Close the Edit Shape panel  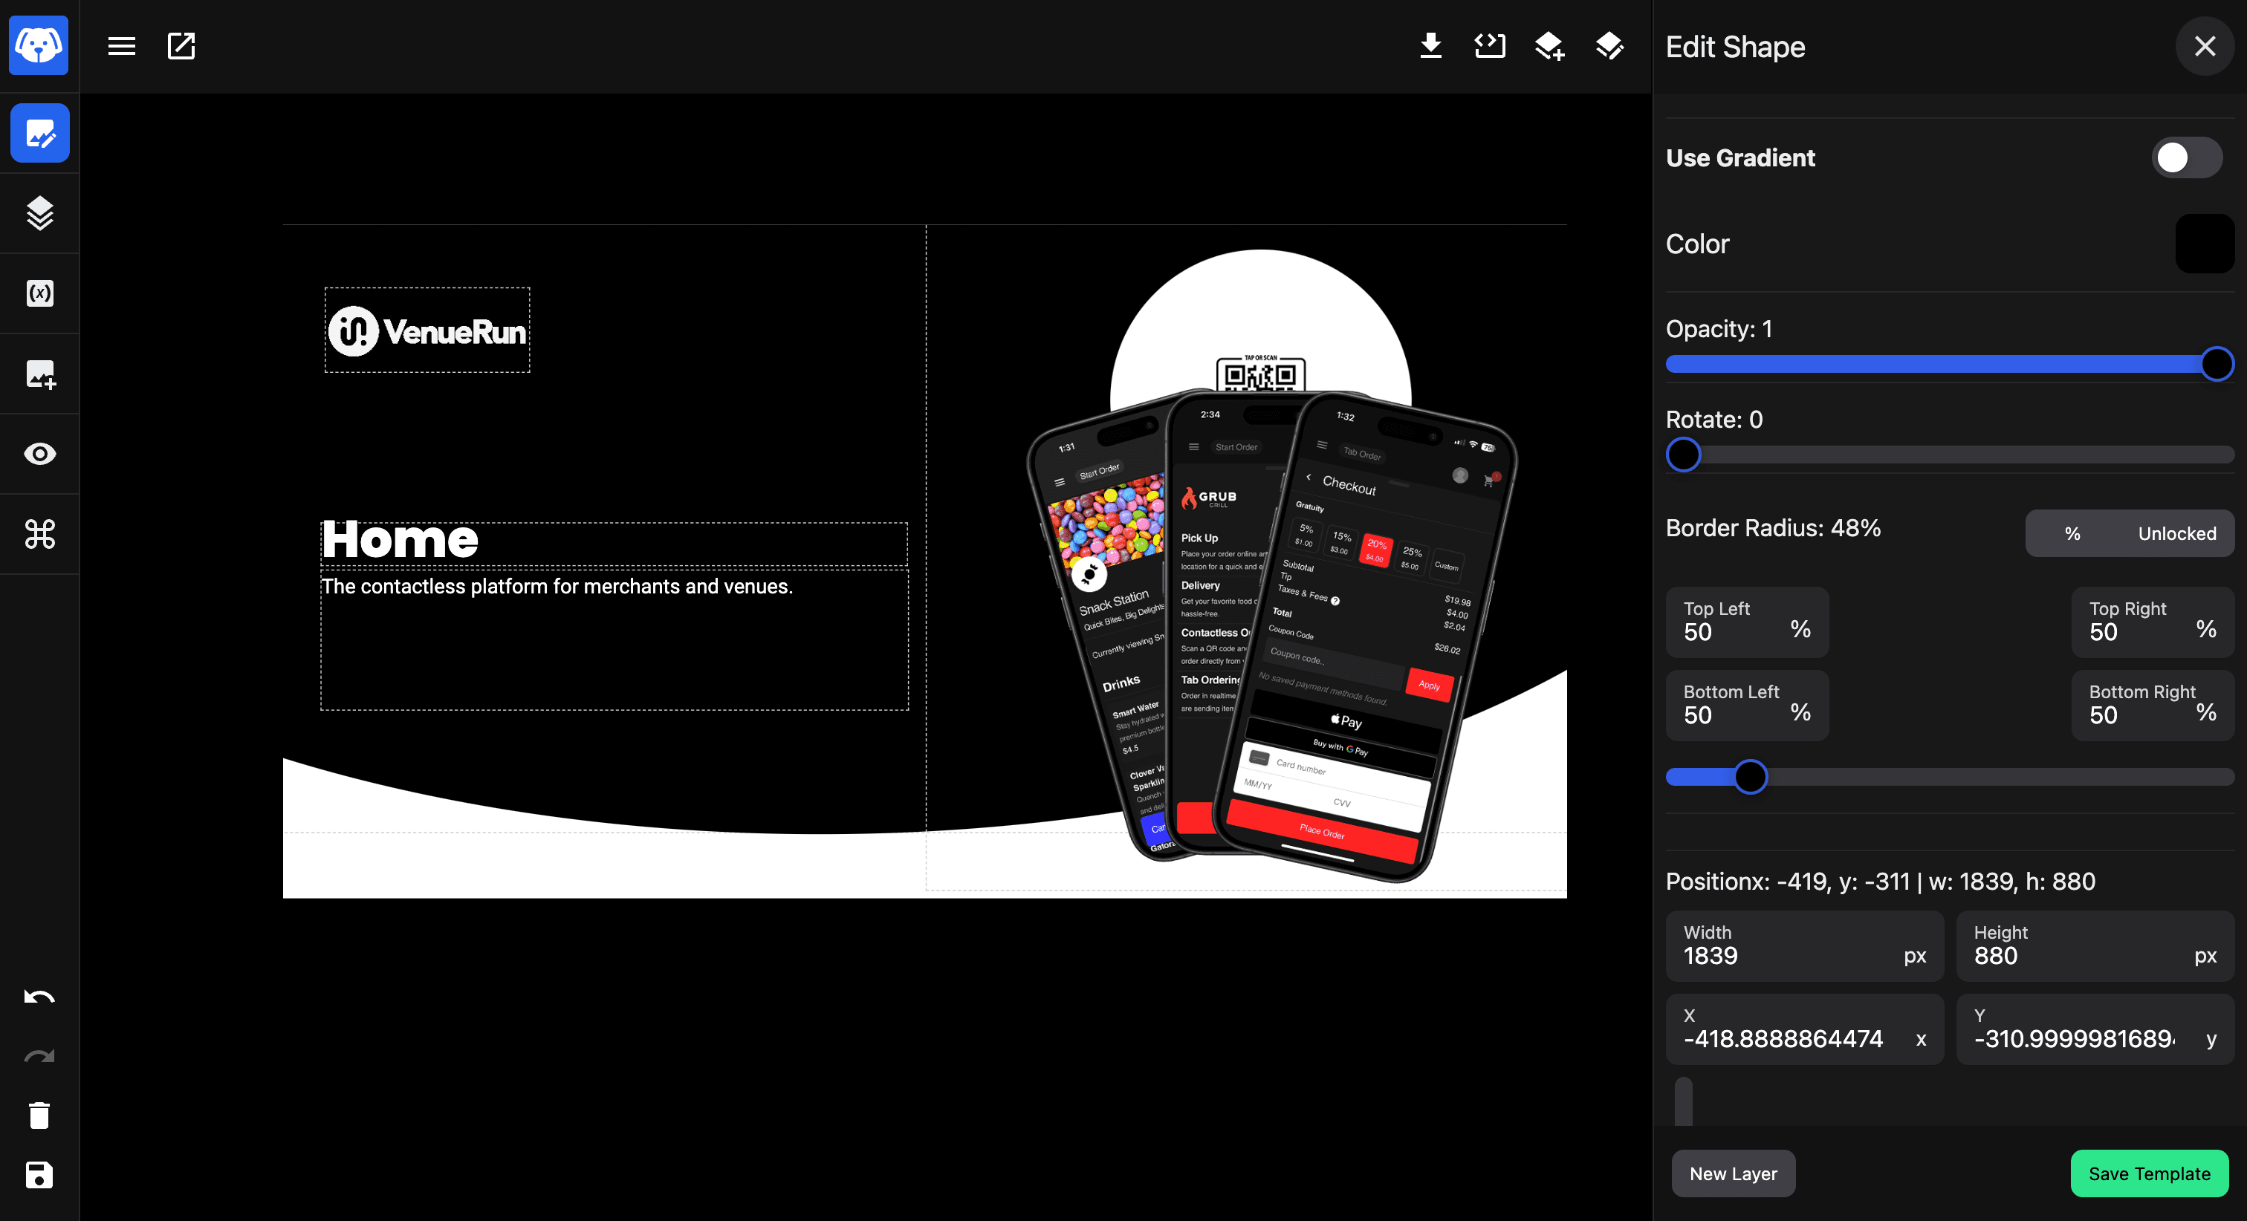[2204, 46]
